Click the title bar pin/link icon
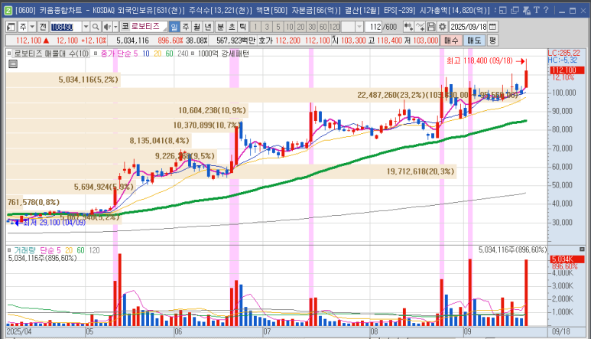This screenshot has width=591, height=339. click(x=527, y=10)
